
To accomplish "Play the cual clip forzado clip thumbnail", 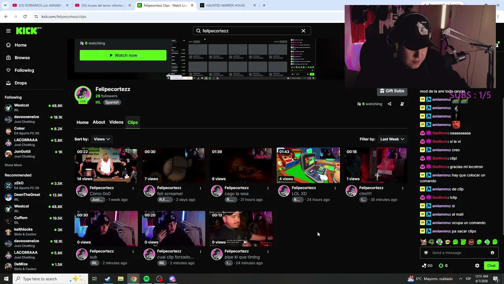I will click(x=173, y=229).
